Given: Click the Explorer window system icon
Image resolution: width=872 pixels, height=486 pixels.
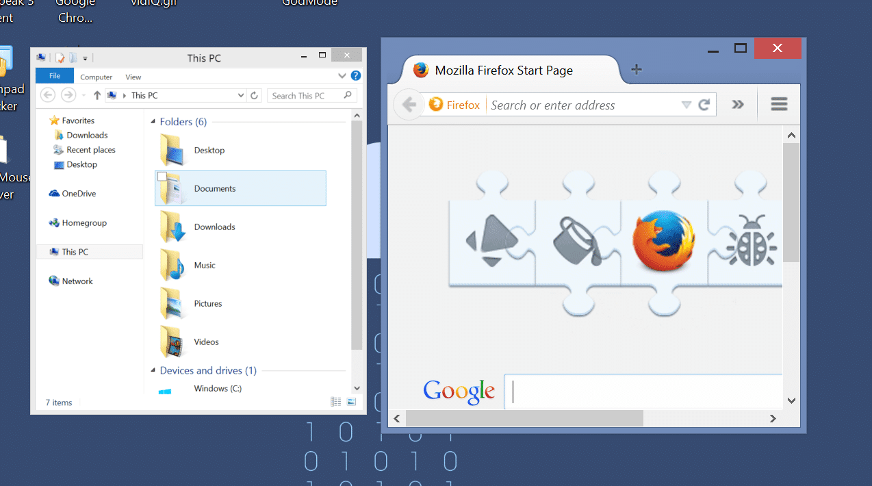Looking at the screenshot, I should pyautogui.click(x=42, y=58).
